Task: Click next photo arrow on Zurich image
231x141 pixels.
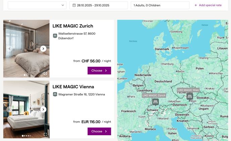Action: pyautogui.click(x=43, y=49)
